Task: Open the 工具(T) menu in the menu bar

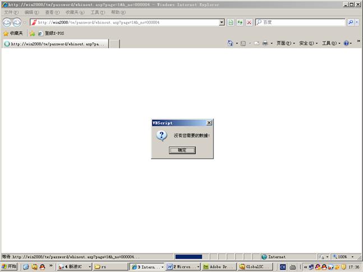Action: click(98, 12)
